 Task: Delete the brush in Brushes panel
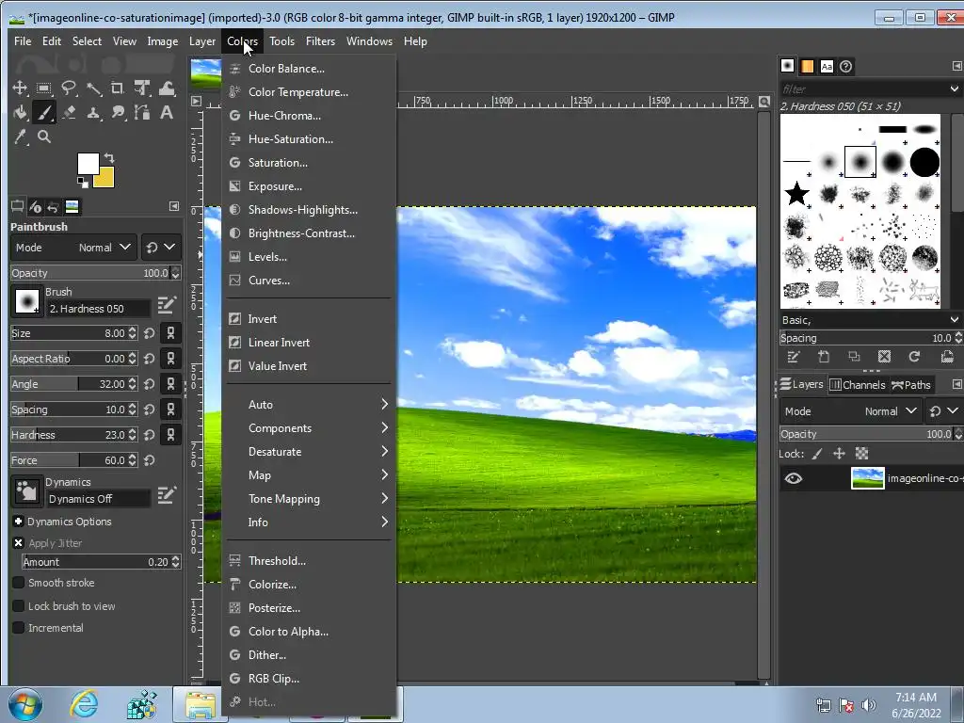[x=884, y=357]
